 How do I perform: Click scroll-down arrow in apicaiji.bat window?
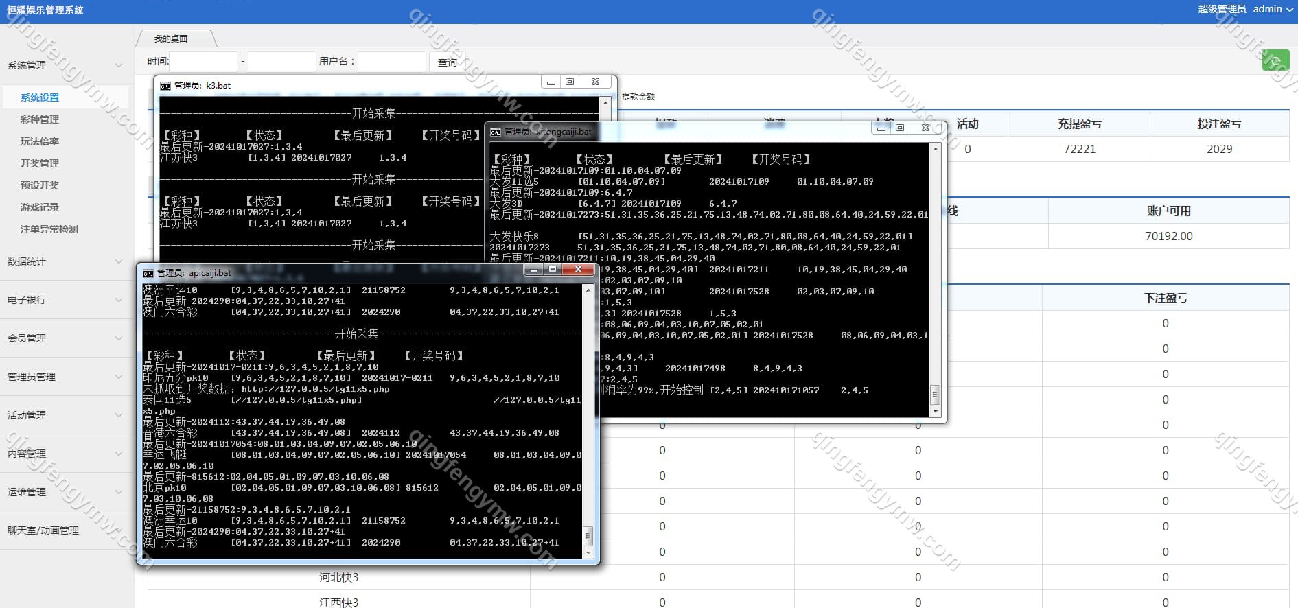point(588,552)
